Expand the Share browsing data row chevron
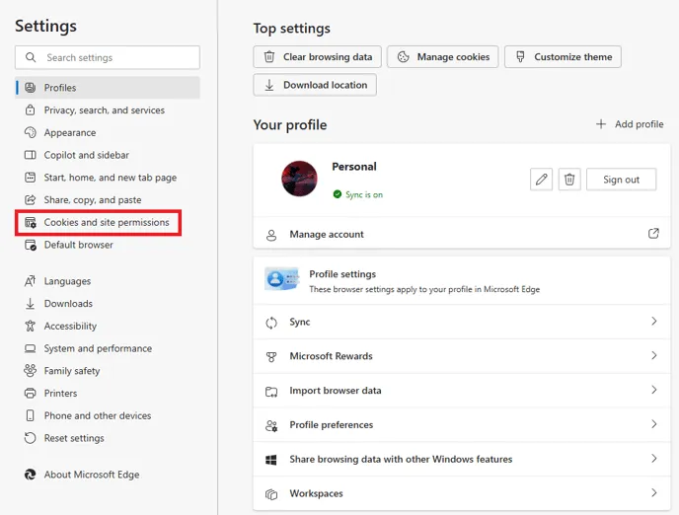Screen dimensions: 679x515 tap(654, 459)
